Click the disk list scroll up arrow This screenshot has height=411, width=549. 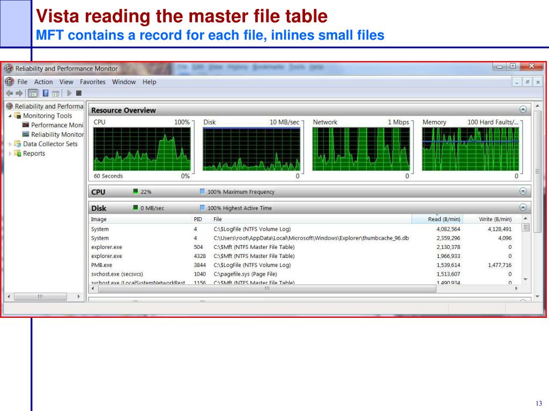tap(525, 218)
